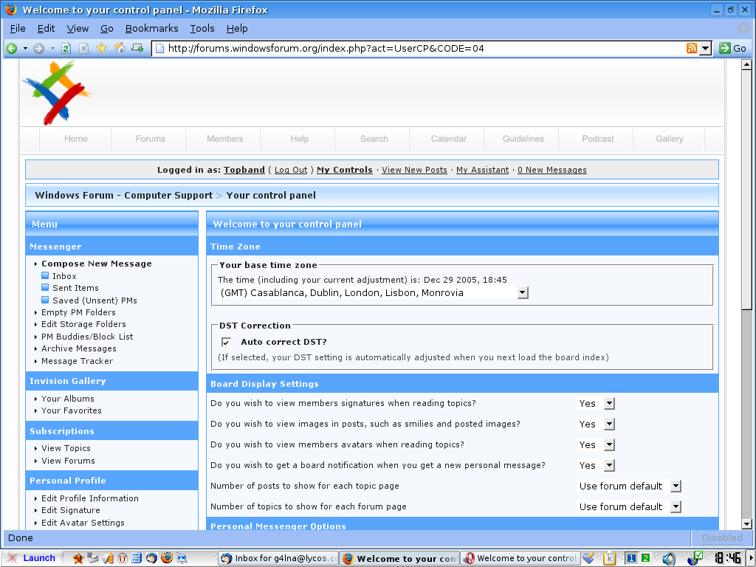Open the Go menu
Screen dimensions: 756x567
(106, 29)
